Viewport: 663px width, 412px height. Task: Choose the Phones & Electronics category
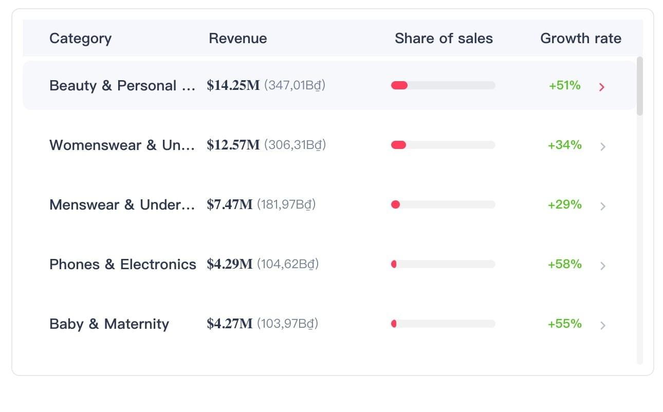122,264
